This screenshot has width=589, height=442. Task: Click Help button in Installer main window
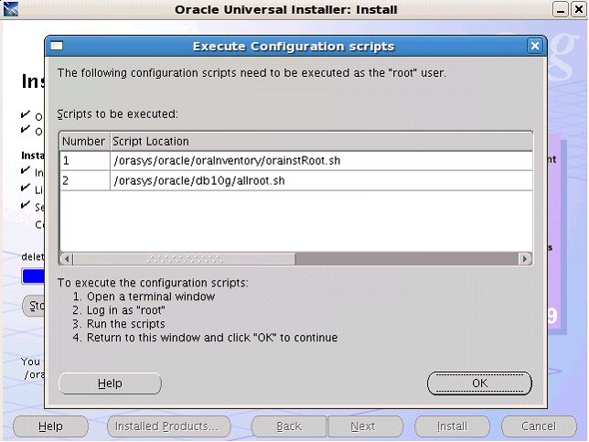(50, 426)
